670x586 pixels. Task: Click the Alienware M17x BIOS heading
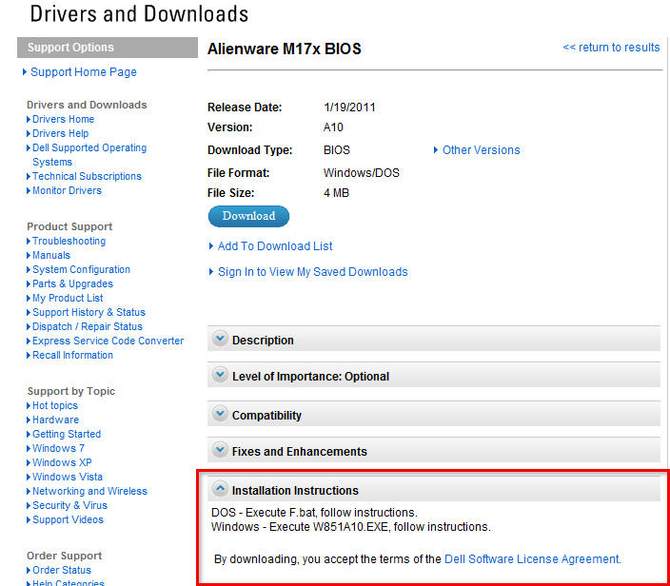tap(285, 49)
